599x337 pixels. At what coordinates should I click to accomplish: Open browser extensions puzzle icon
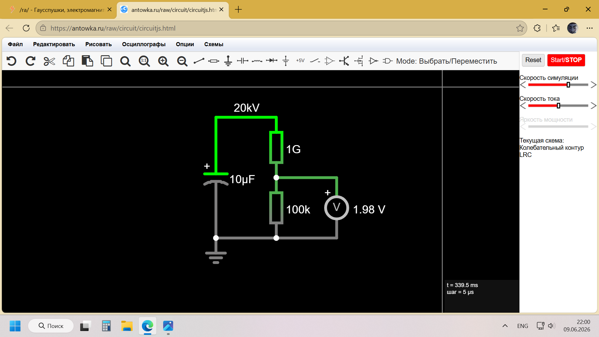pyautogui.click(x=537, y=28)
